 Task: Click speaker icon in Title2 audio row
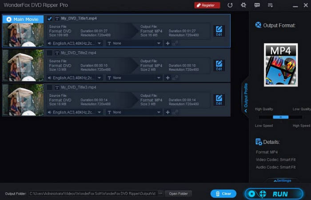point(49,78)
